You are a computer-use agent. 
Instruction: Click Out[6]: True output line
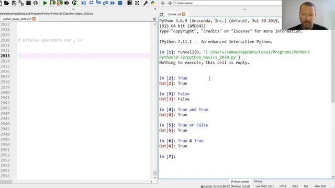point(173,146)
